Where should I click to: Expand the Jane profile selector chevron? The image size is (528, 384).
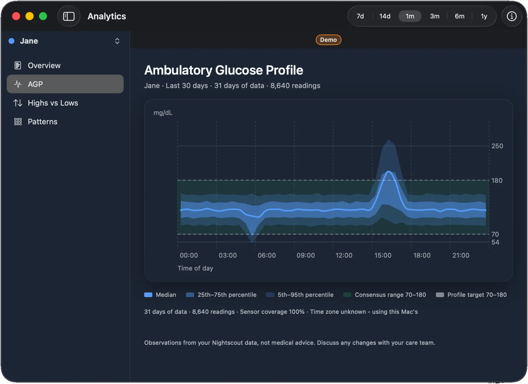point(117,41)
